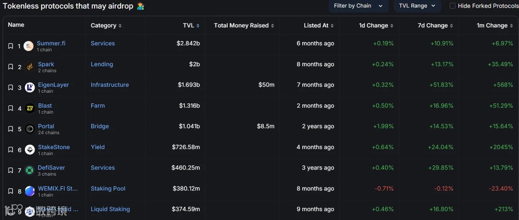Sort table by the Category column

point(106,25)
